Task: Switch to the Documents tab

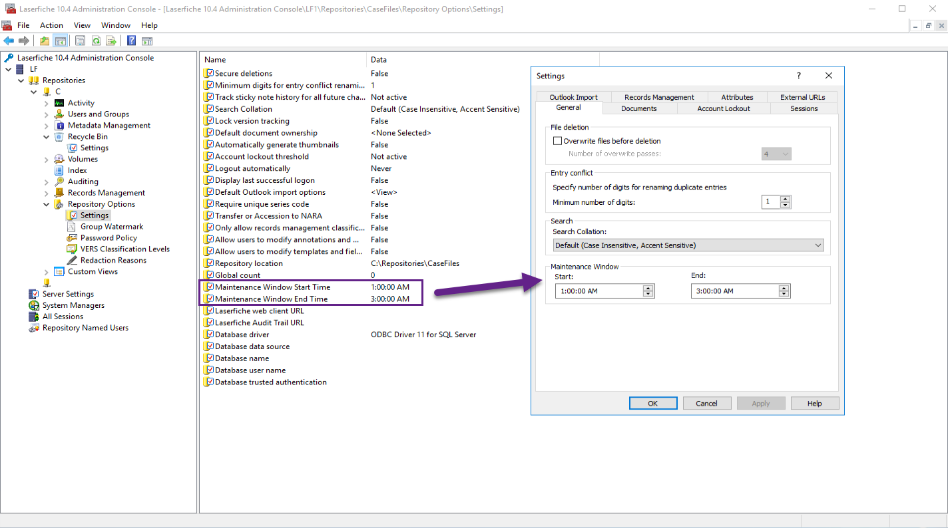Action: tap(639, 108)
